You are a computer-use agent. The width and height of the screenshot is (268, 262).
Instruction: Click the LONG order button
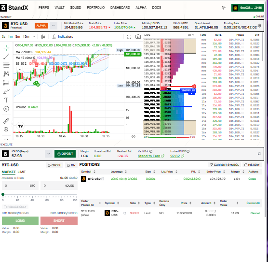[20, 221]
